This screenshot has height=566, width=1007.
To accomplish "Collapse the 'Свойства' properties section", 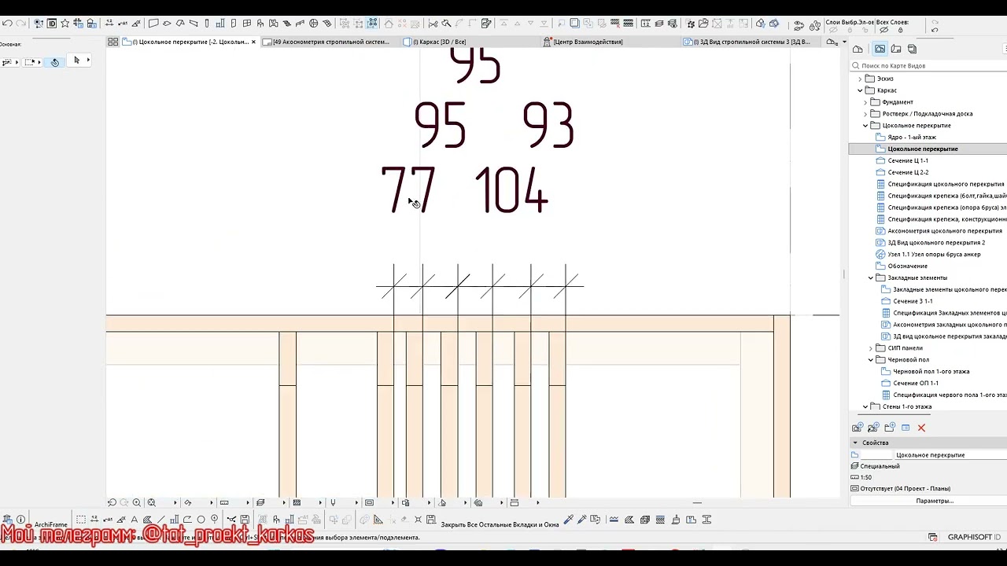I will pyautogui.click(x=855, y=443).
